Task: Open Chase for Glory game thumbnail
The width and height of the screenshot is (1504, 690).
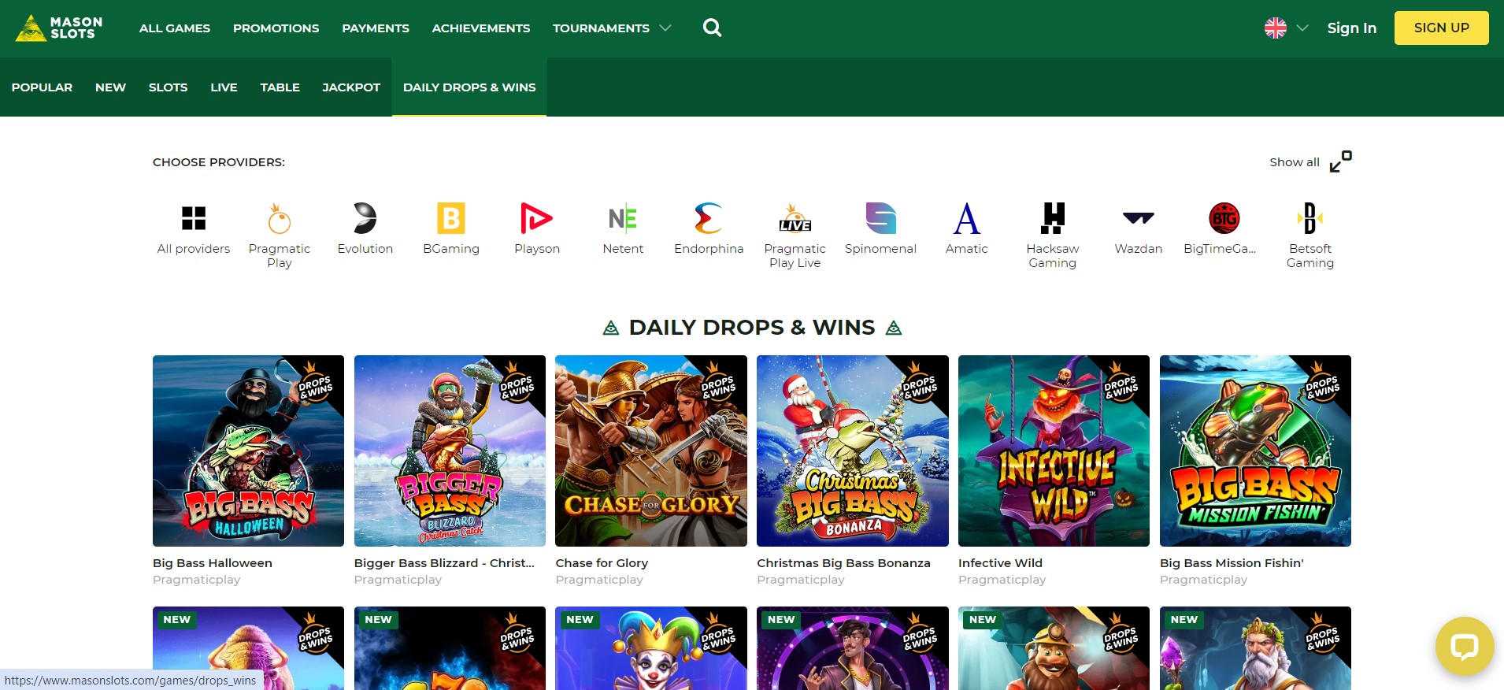Action: 651,451
